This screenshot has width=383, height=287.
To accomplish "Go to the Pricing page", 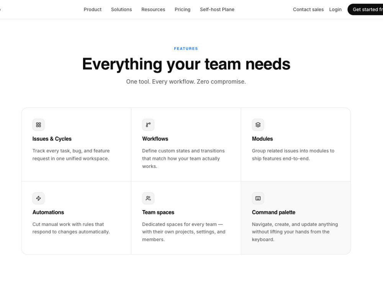I will [x=182, y=10].
